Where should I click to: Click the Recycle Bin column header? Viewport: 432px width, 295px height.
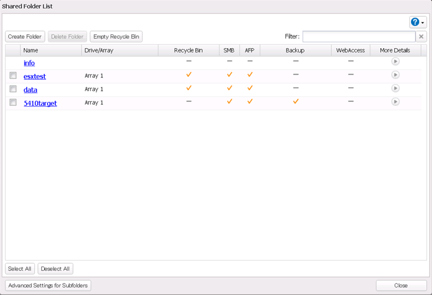pyautogui.click(x=188, y=51)
